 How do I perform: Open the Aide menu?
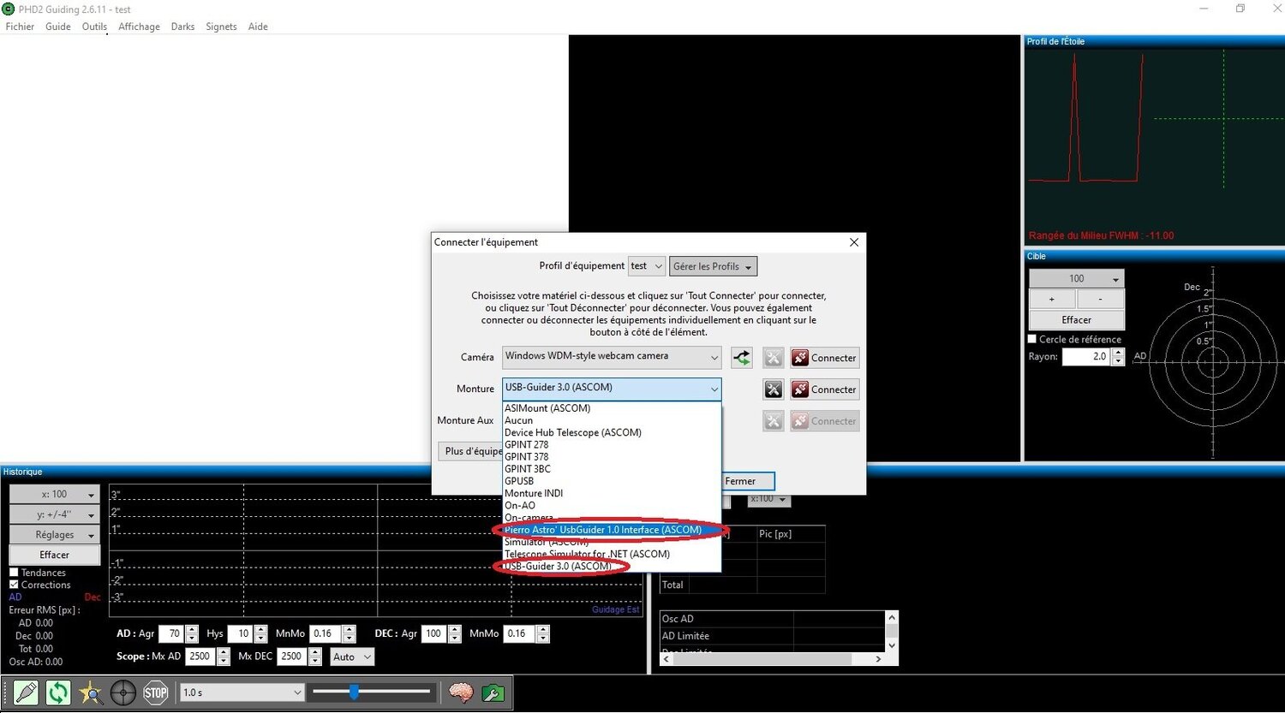258,27
